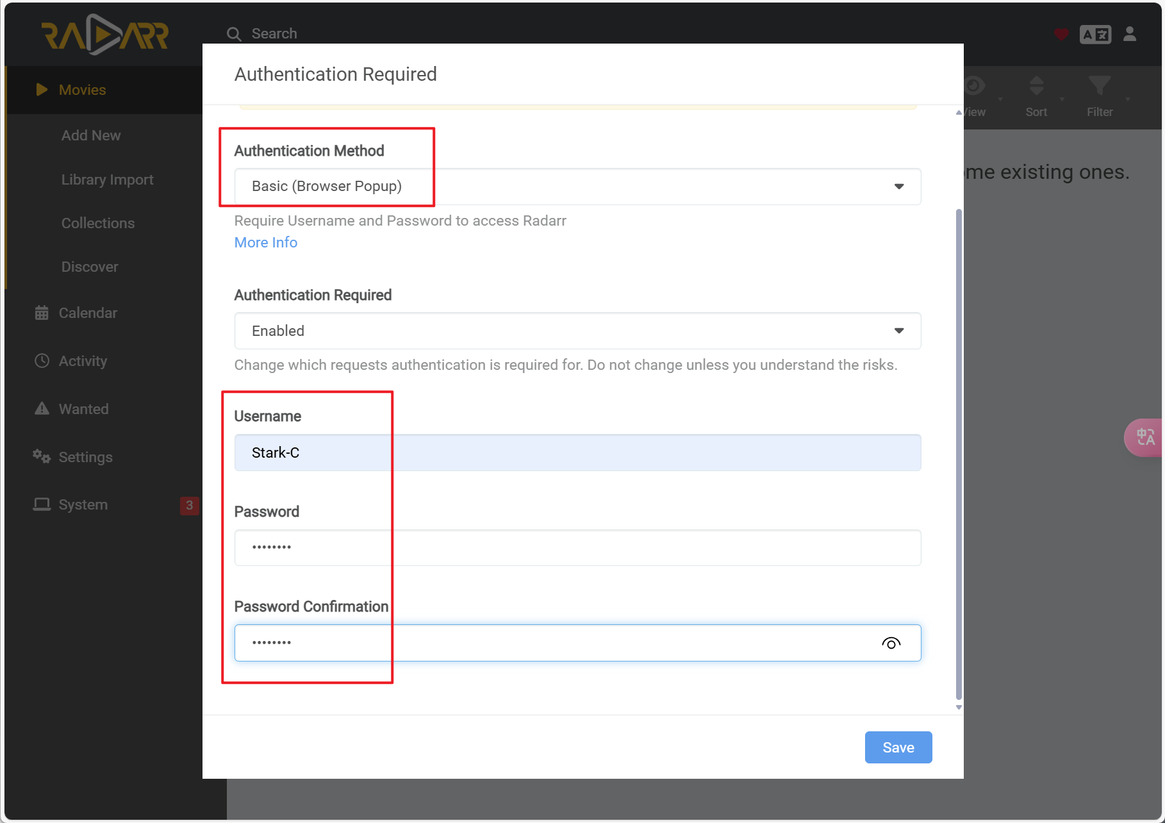The height and width of the screenshot is (823, 1165).
Task: Click the Password input field
Action: [x=577, y=547]
